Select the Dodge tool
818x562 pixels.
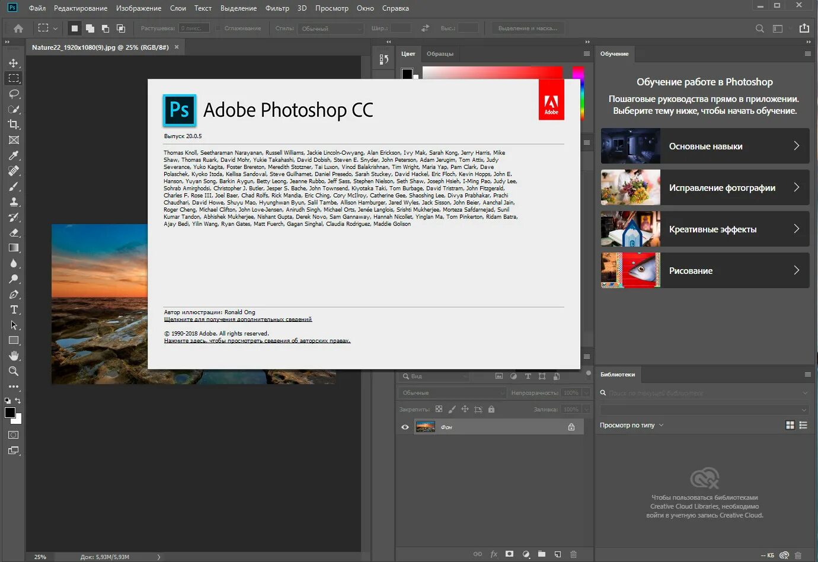click(x=14, y=279)
